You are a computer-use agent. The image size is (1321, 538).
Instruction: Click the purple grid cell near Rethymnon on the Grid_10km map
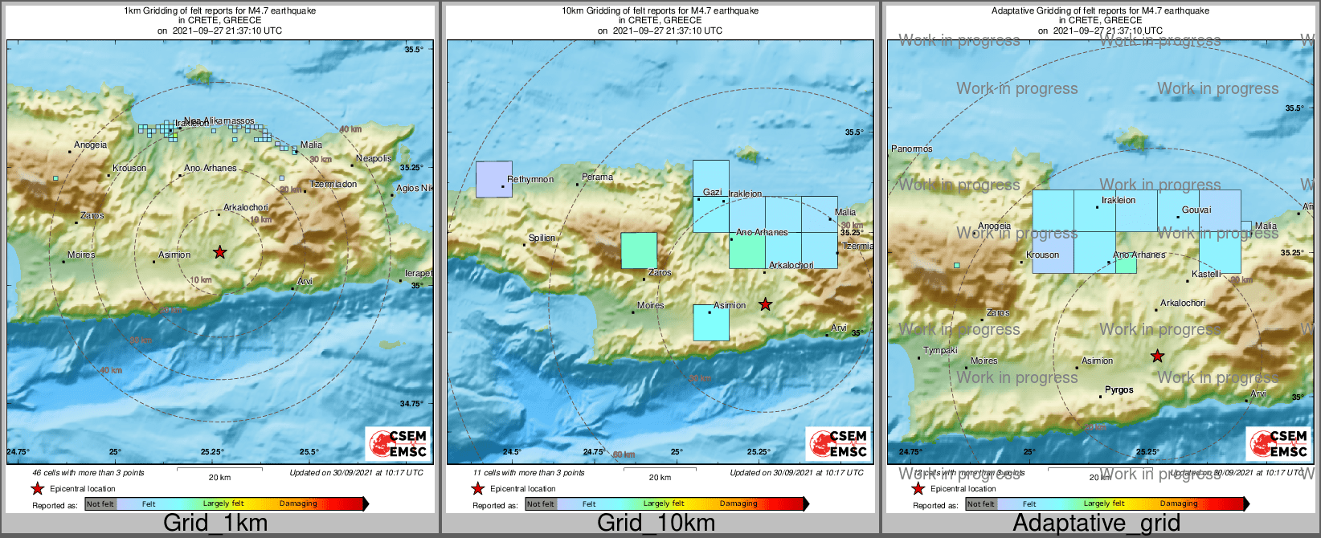tap(494, 179)
